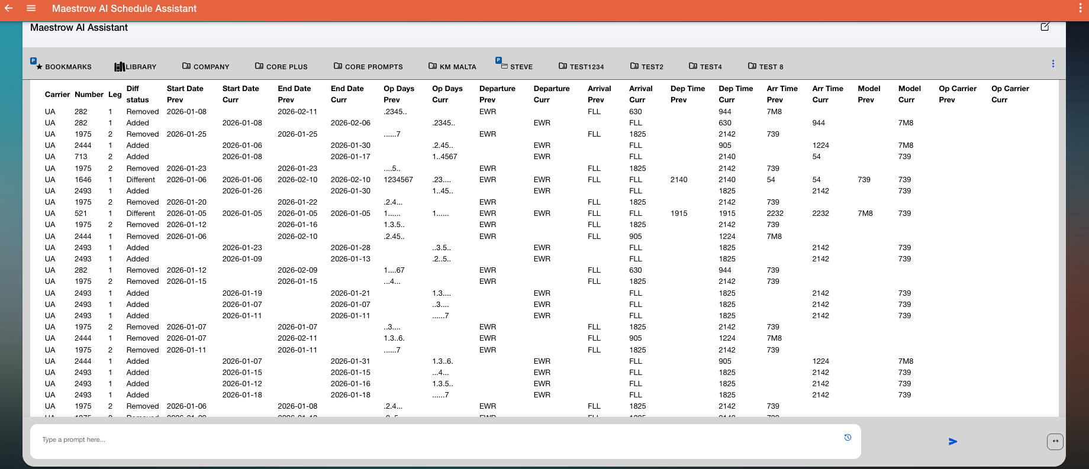Screen dimensions: 1089x469
Task: Select the Core Plus tab
Action: (x=282, y=67)
